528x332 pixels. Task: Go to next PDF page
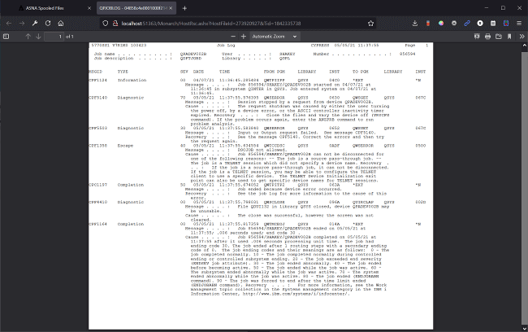(x=38, y=37)
